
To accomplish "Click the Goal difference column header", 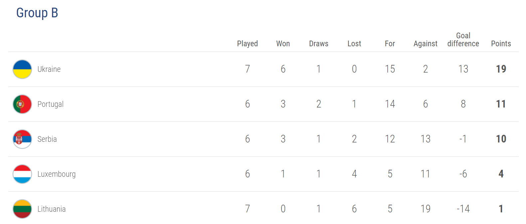I will (x=463, y=40).
